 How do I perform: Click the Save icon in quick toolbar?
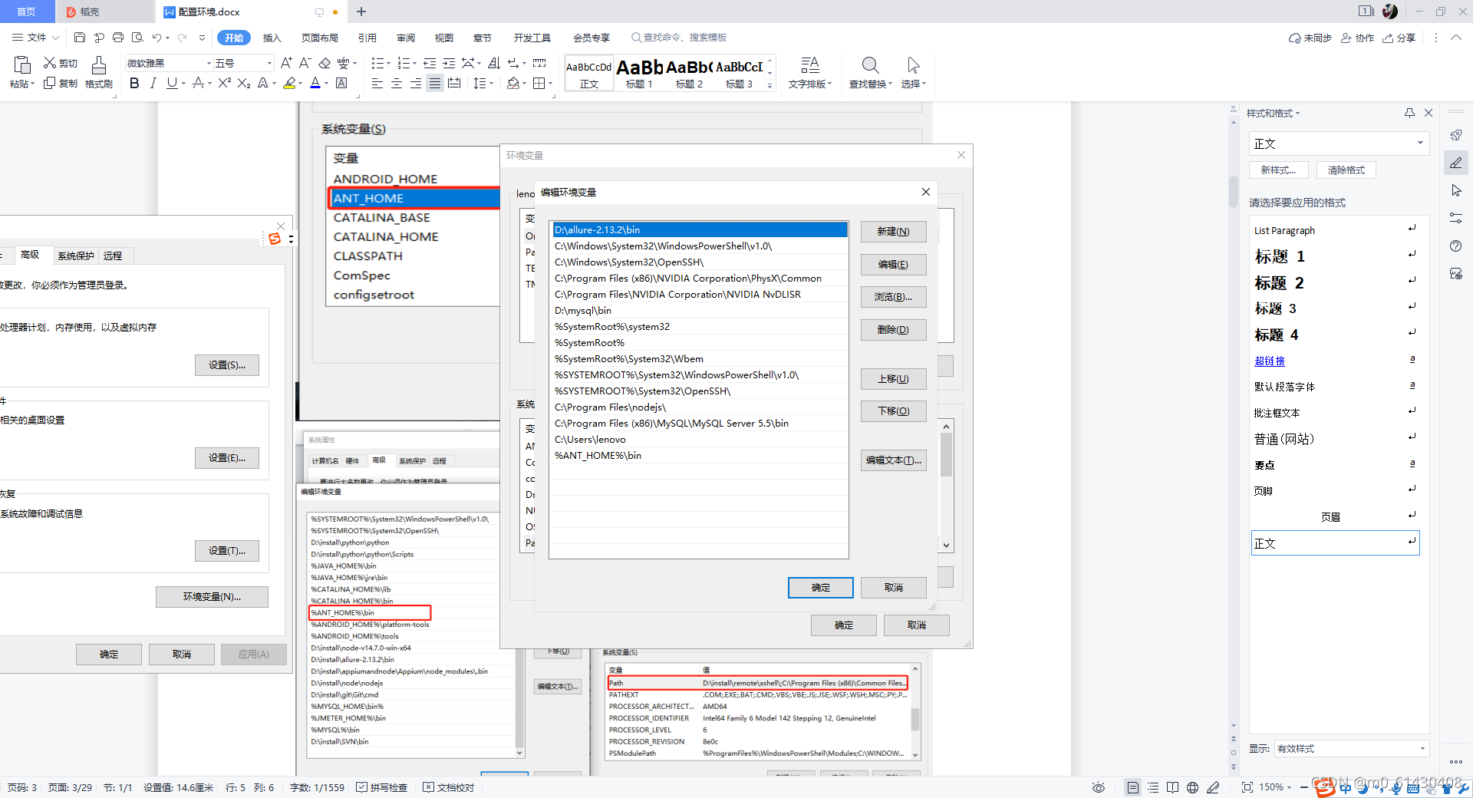click(80, 37)
